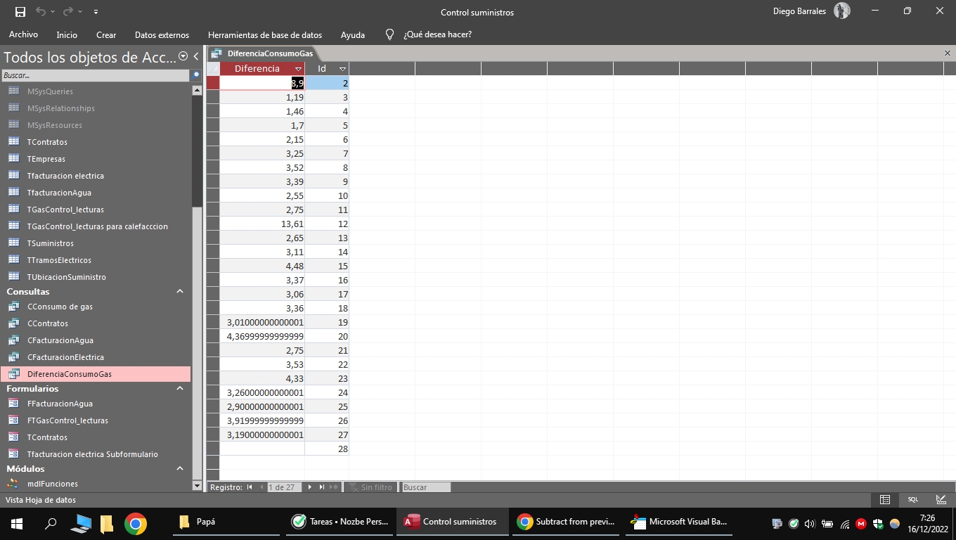
Task: Open Id column filter dropdown
Action: click(x=342, y=69)
